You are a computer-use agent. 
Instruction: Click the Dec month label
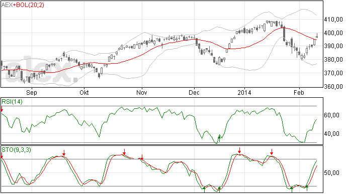point(194,92)
